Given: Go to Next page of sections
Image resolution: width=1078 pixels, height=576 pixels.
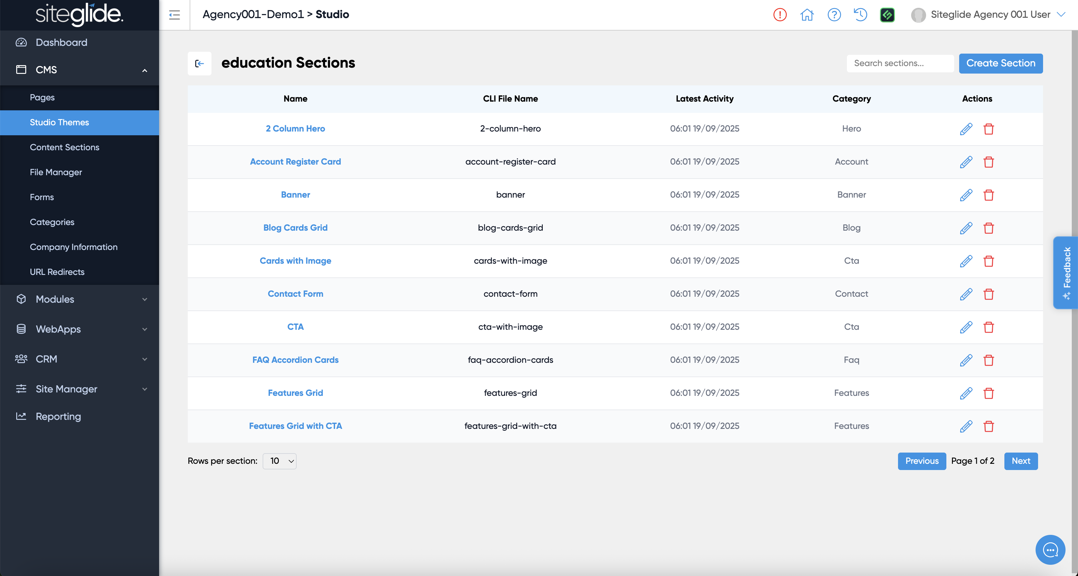Looking at the screenshot, I should pyautogui.click(x=1020, y=461).
